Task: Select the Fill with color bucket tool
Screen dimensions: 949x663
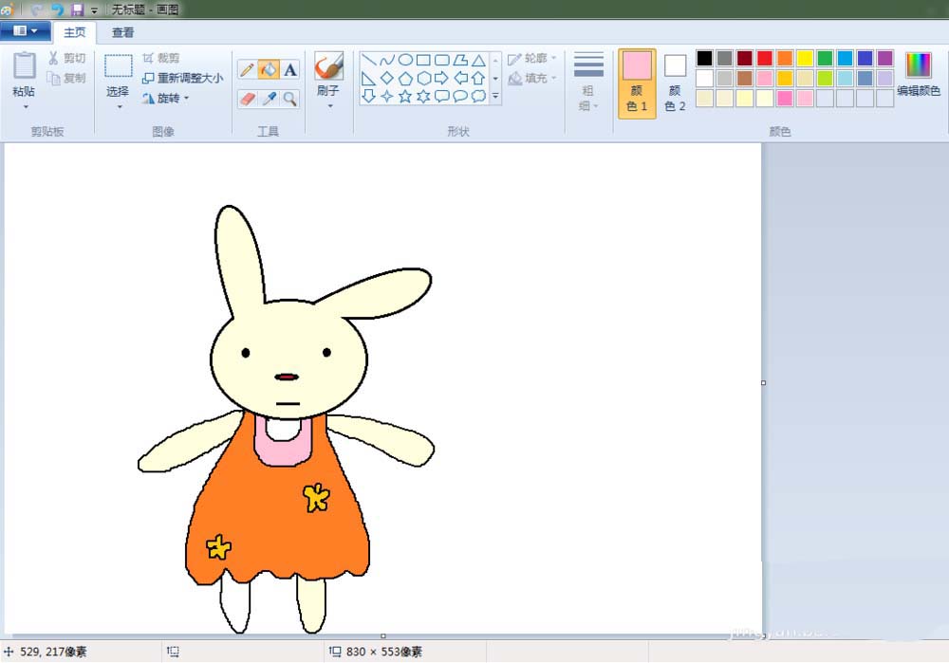Action: 269,69
